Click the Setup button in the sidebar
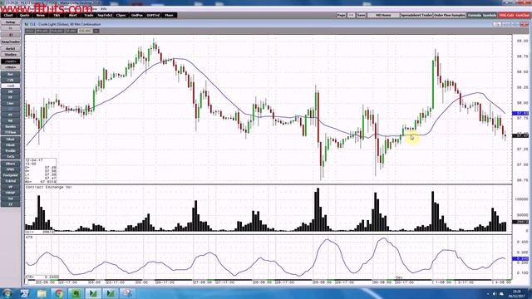 tap(11, 22)
